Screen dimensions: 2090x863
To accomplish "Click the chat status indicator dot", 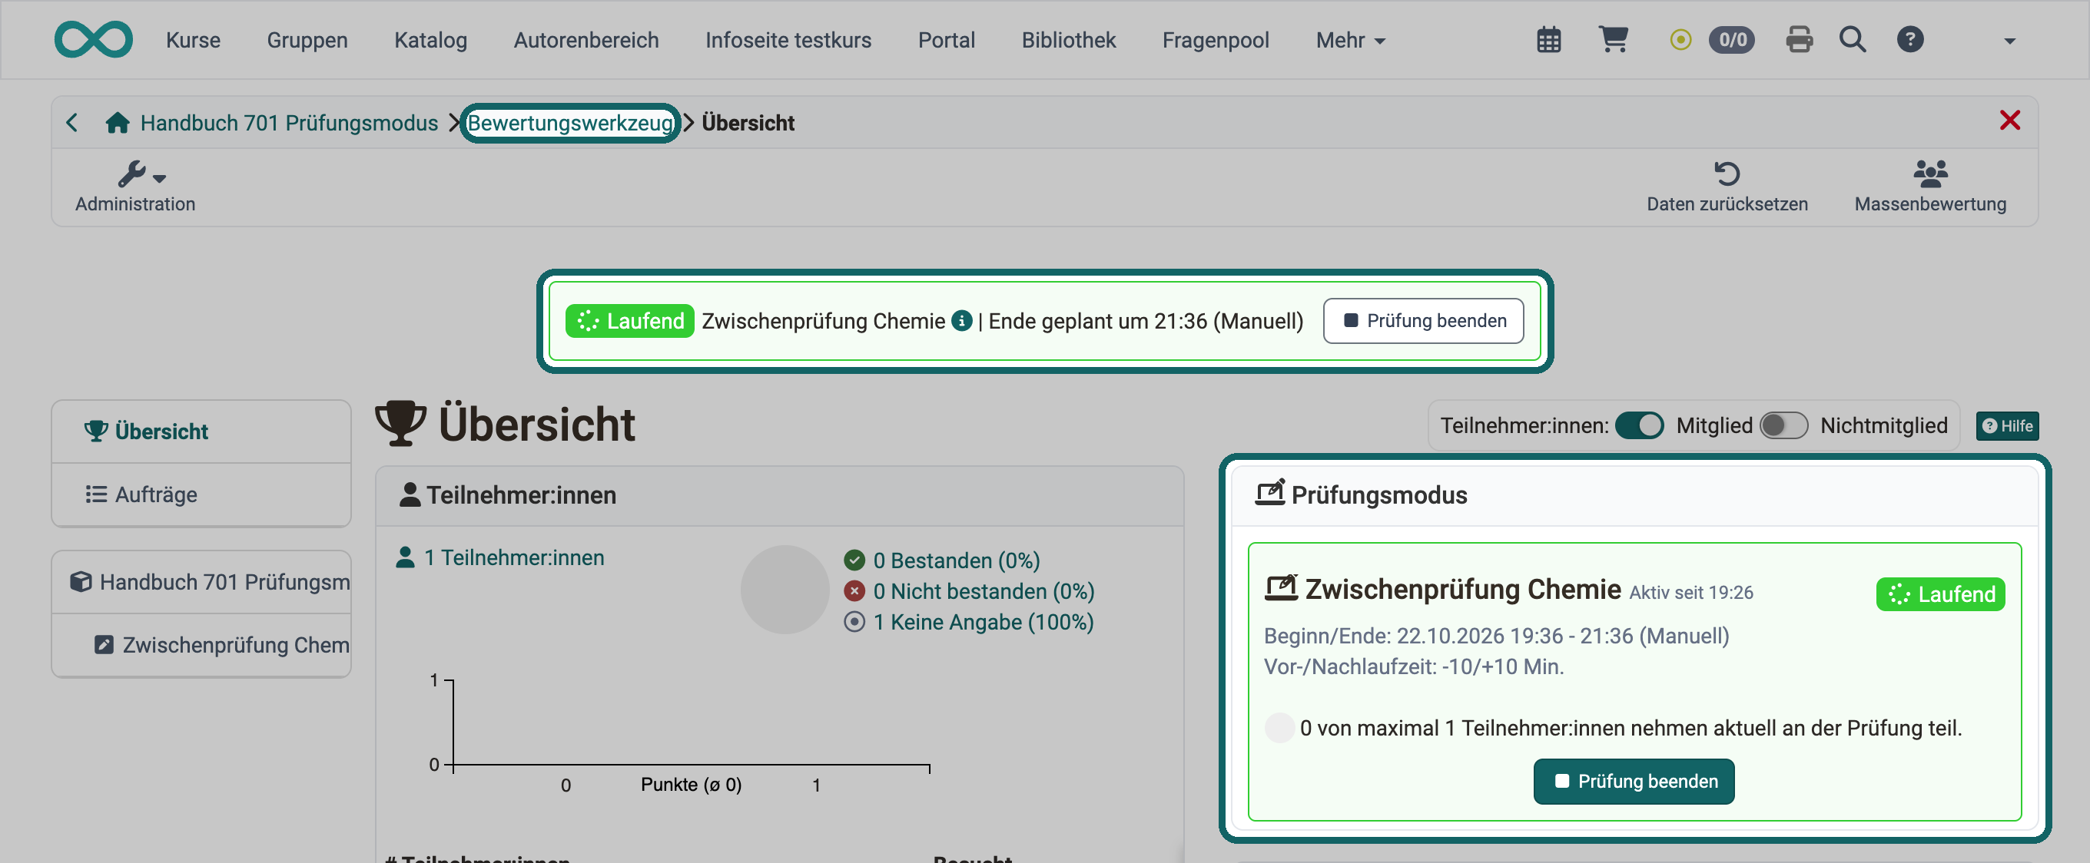I will click(1680, 39).
